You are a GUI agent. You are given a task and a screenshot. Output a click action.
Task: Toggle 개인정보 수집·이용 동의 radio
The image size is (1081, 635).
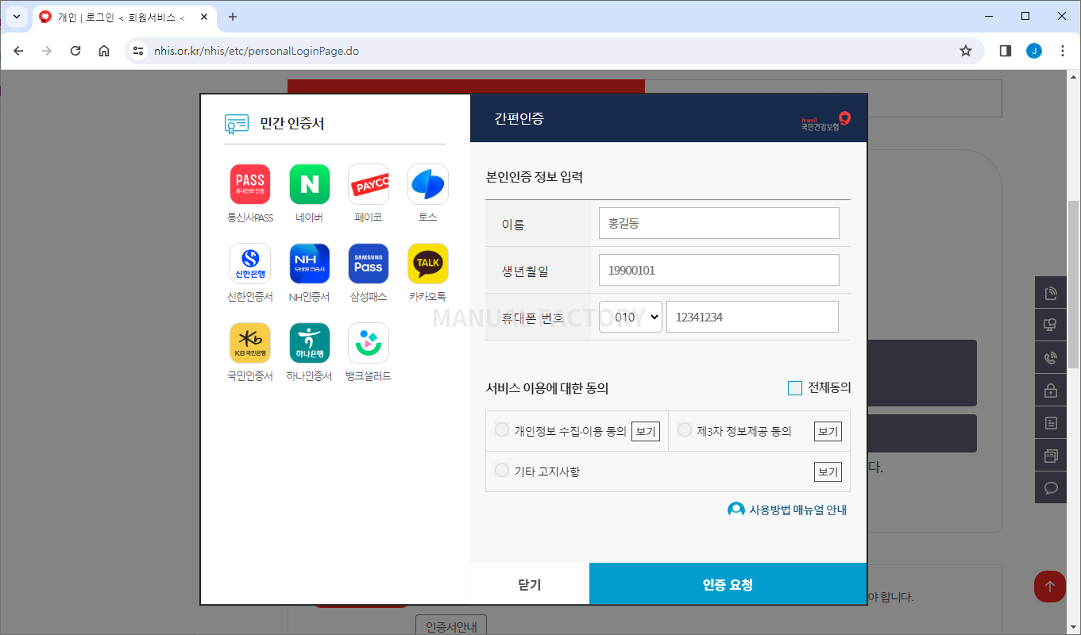click(x=502, y=429)
